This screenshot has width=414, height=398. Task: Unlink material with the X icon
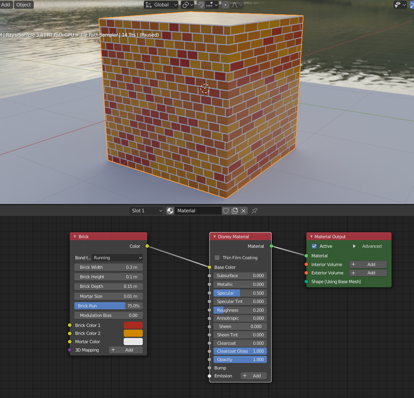[244, 211]
